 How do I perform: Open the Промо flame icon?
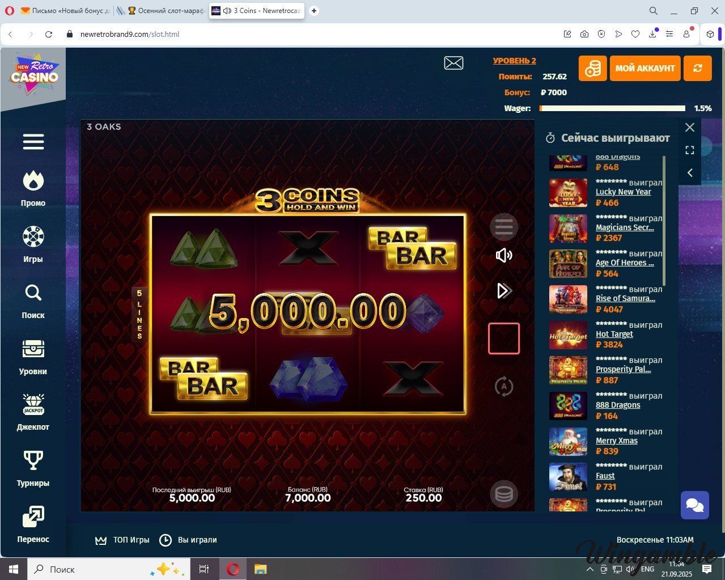(x=33, y=181)
